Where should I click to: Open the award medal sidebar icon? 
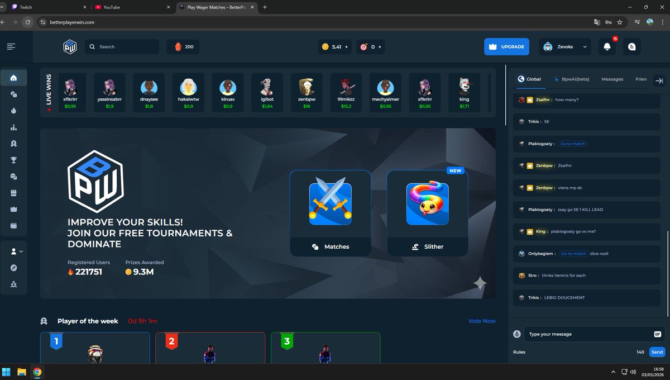(x=13, y=144)
